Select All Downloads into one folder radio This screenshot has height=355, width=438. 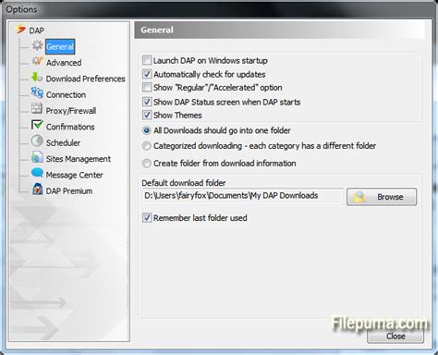point(147,130)
